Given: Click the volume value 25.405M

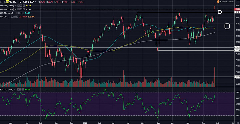Looking at the screenshot, I should click(x=23, y=17).
